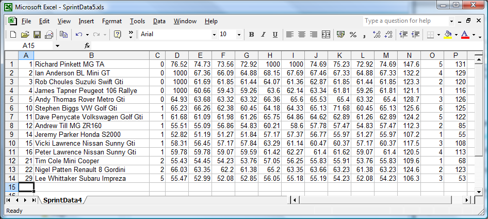Open the File menu
488x219 pixels.
(x=26, y=21)
